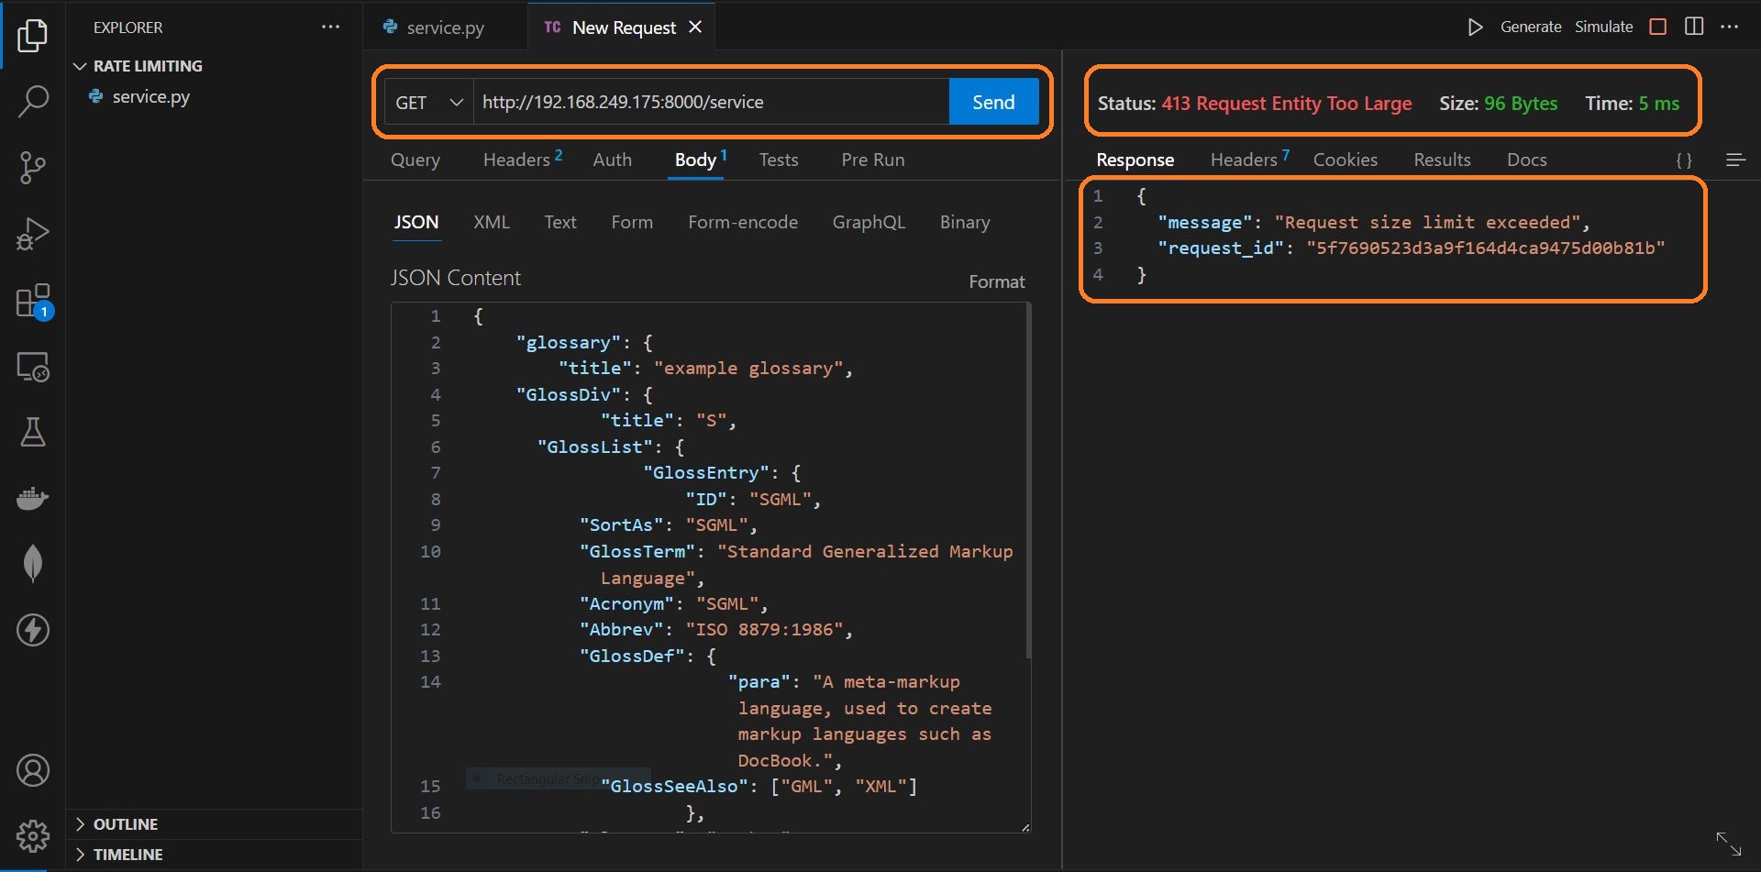This screenshot has width=1761, height=872.
Task: Select the Text body type
Action: 560,222
